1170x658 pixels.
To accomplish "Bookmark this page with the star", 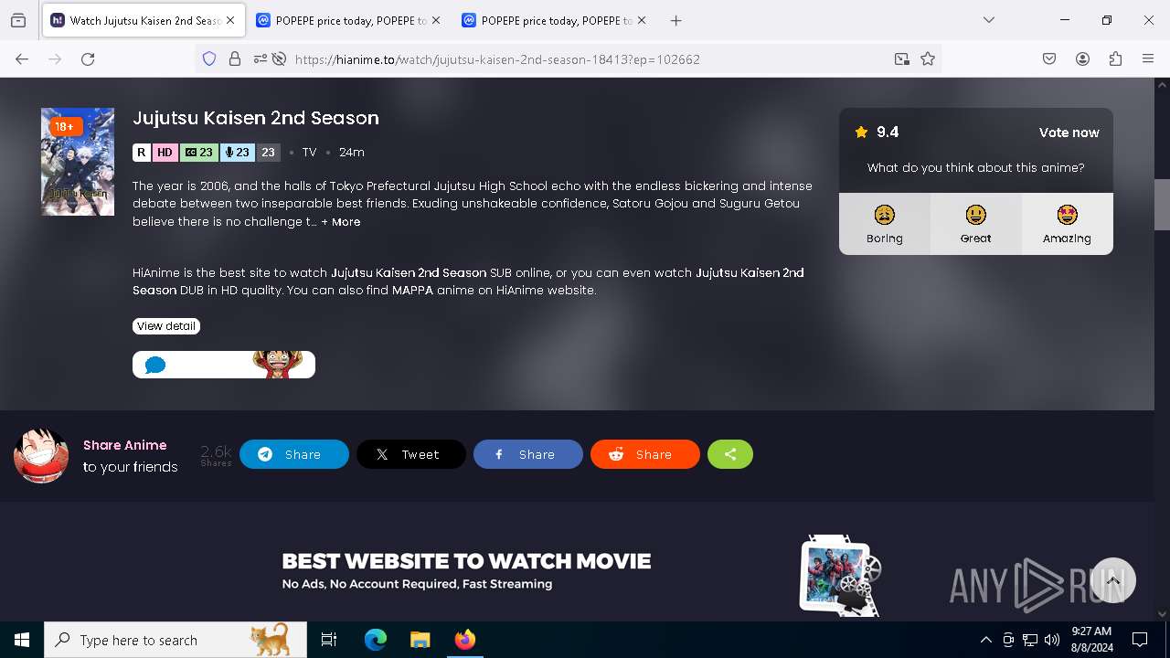I will point(928,58).
